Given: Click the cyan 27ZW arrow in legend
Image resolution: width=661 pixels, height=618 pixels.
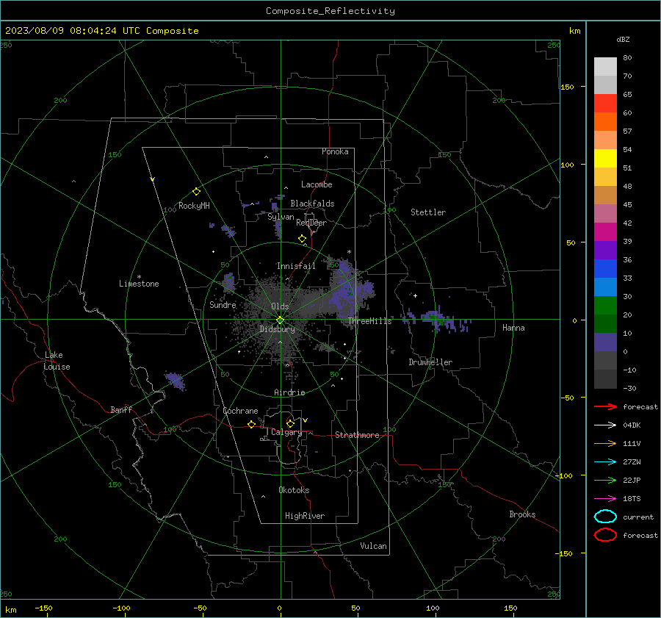Looking at the screenshot, I should tap(605, 462).
